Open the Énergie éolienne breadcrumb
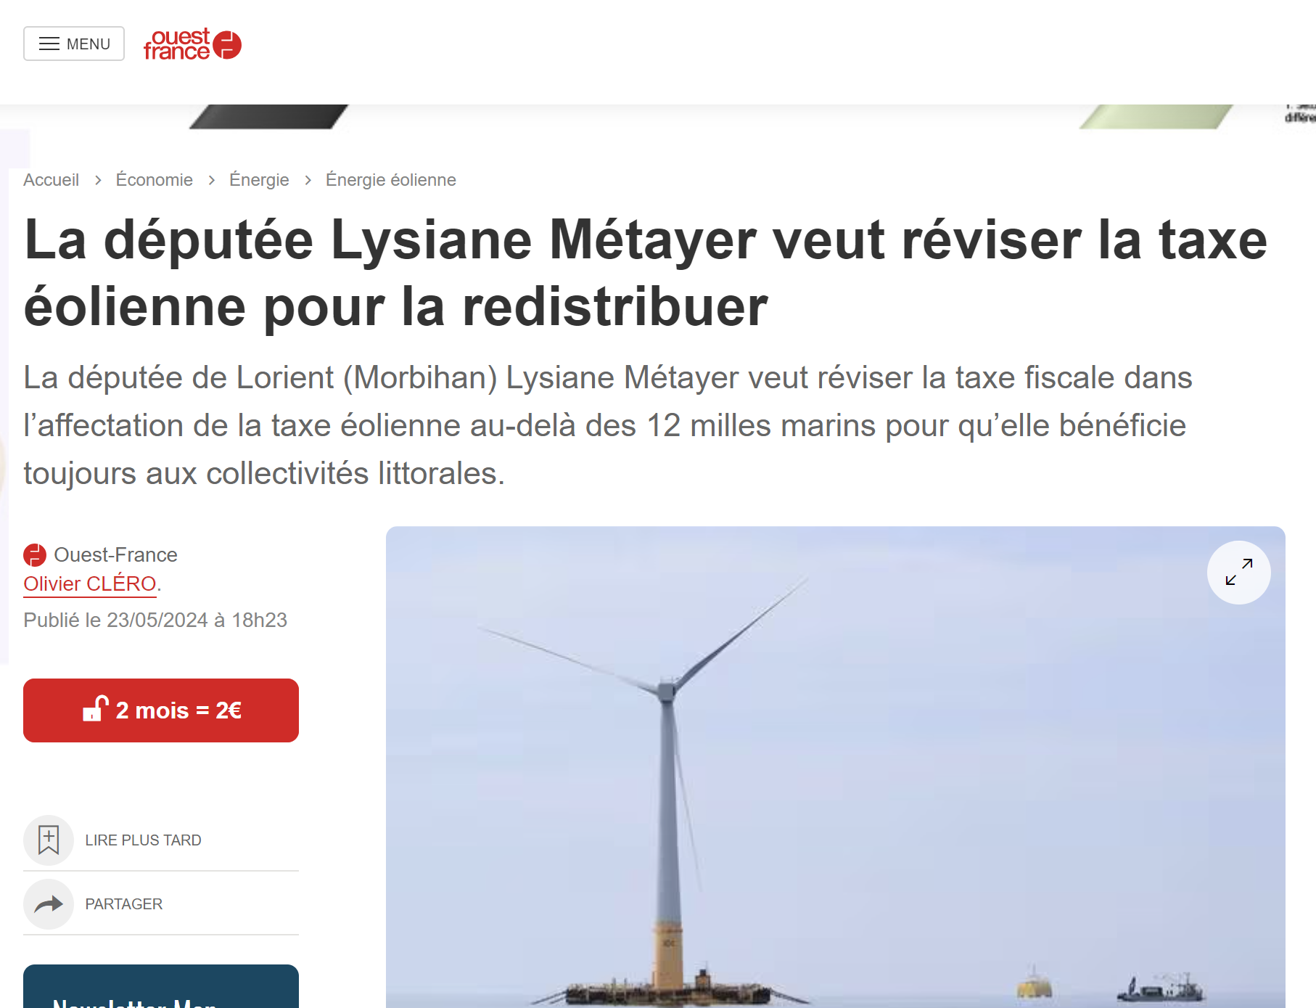 point(391,180)
